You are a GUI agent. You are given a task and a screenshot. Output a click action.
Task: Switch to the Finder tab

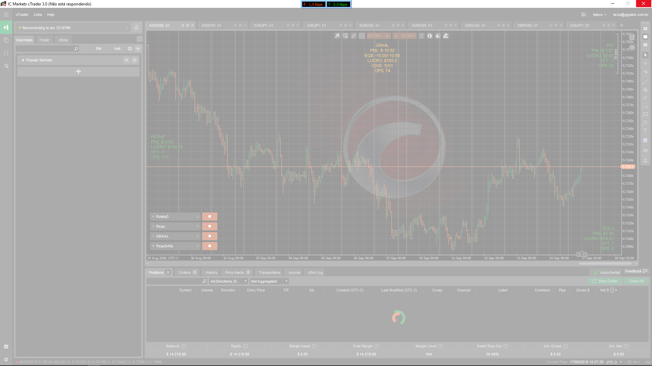(44, 40)
